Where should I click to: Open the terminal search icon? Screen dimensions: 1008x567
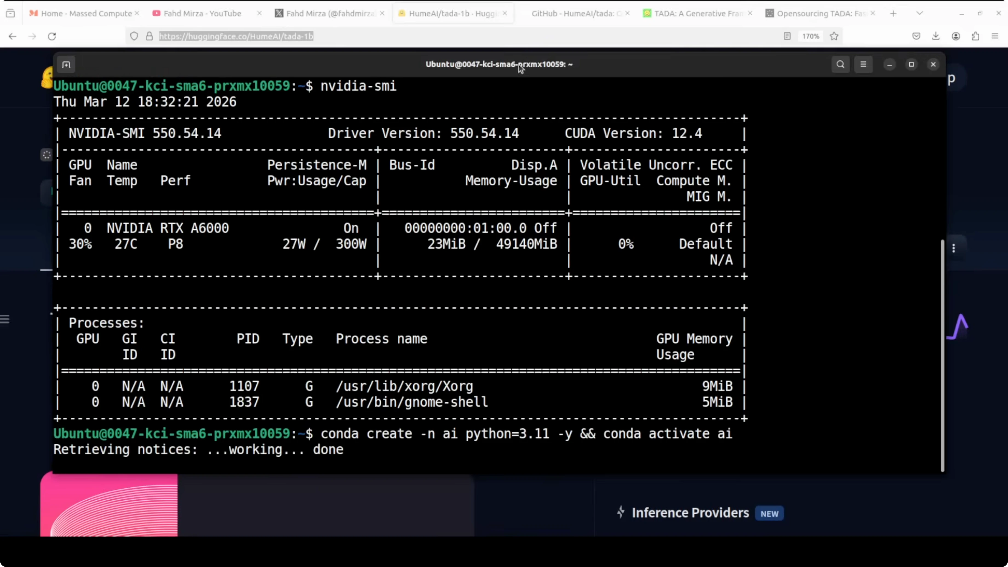click(x=840, y=64)
